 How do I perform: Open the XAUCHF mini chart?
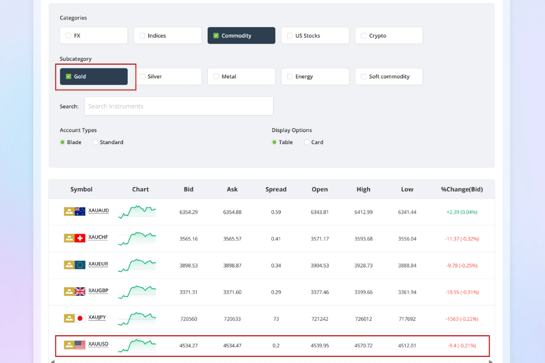pyautogui.click(x=137, y=238)
